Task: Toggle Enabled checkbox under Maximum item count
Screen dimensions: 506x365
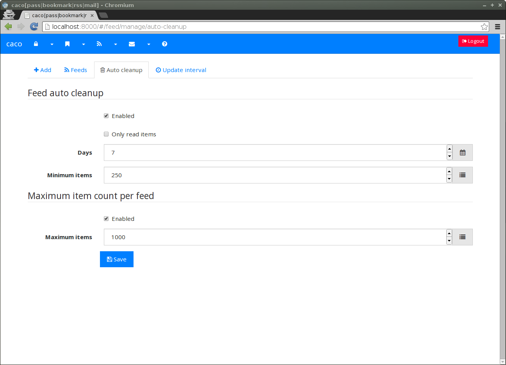Action: 106,219
